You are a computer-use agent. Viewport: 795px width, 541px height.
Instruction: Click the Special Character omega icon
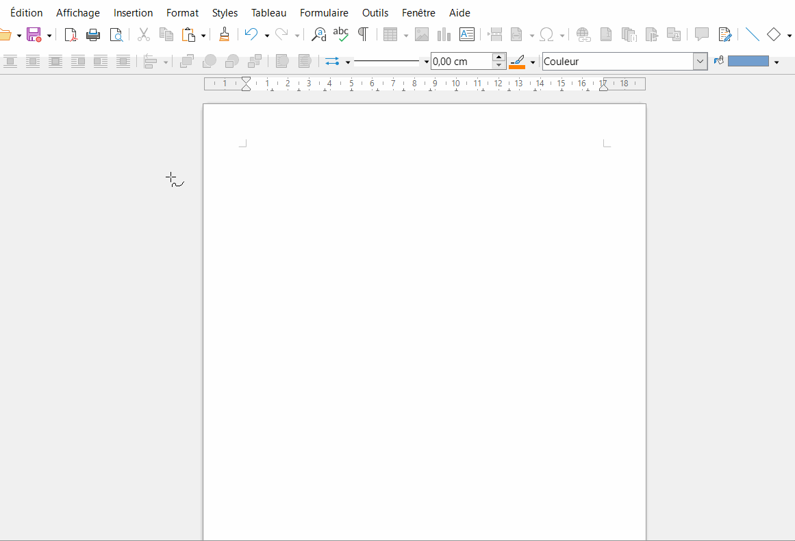click(x=546, y=34)
